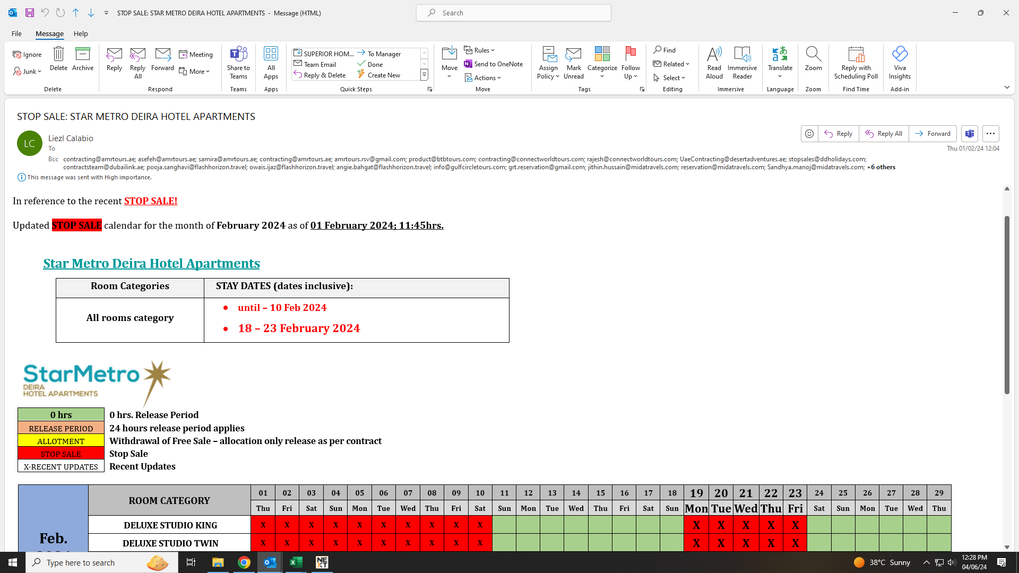Click Reply All button in message header

coord(884,134)
